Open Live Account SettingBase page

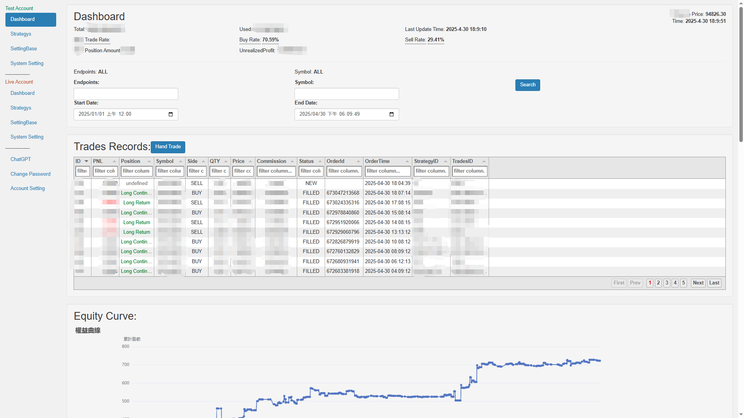(x=24, y=123)
